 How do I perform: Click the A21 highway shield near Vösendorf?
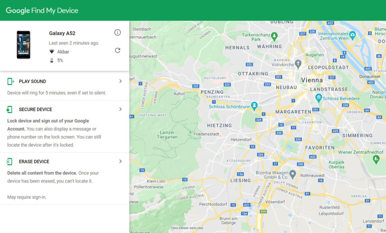coord(247,205)
